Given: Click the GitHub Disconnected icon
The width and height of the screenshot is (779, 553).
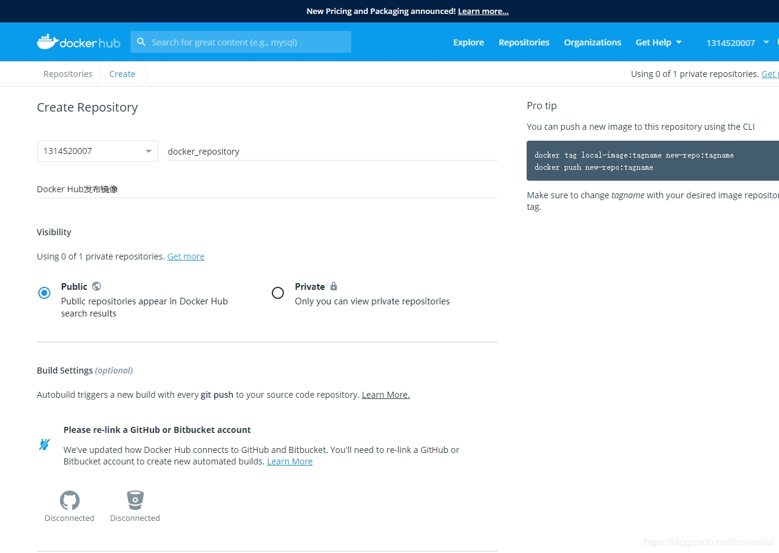Looking at the screenshot, I should coord(70,500).
